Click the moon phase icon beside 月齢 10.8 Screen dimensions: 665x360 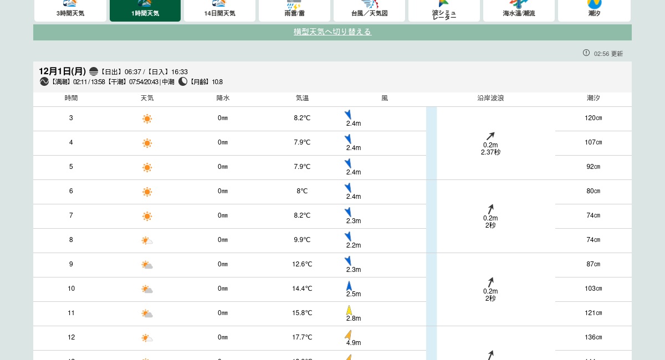[183, 81]
